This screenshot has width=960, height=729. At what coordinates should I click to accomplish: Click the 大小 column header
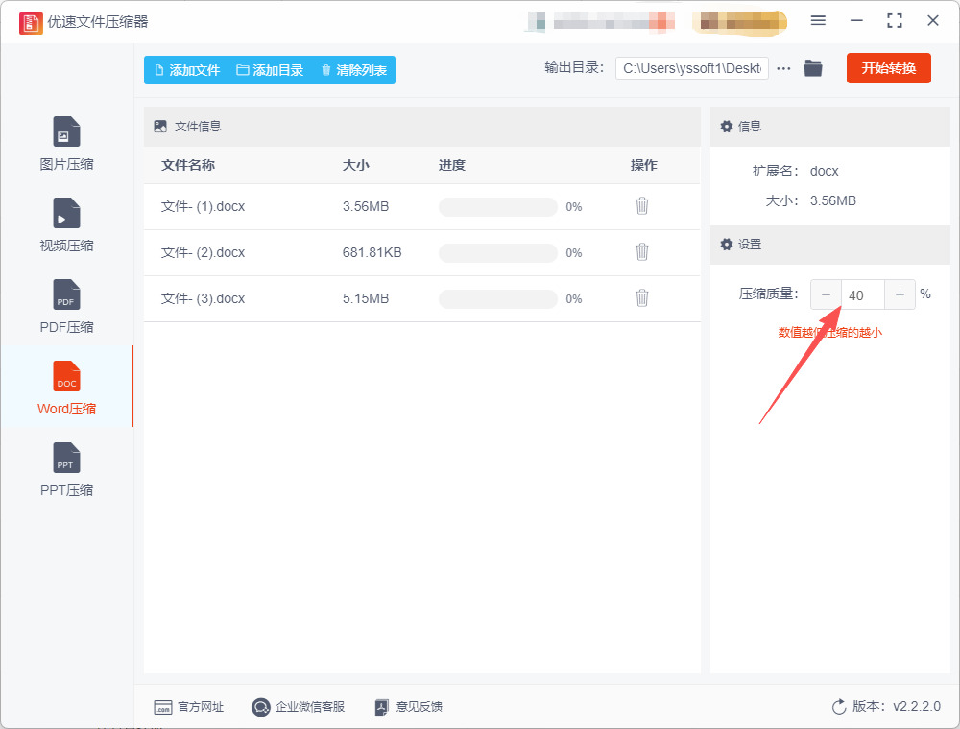click(356, 165)
